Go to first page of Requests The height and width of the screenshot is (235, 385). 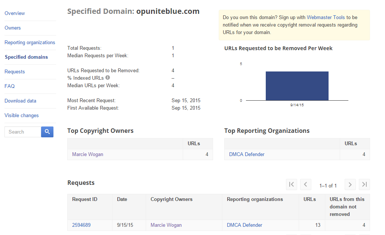pos(292,184)
